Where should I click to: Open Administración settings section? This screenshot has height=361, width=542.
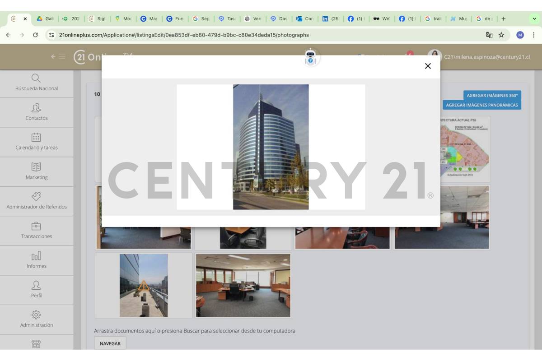(37, 319)
